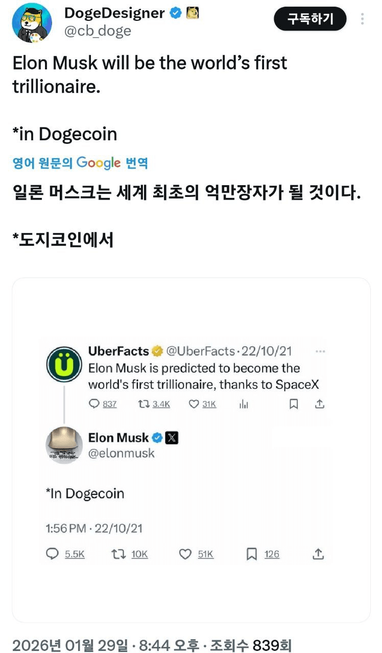This screenshot has height=653, width=382.
Task: Click the Elon Musk profile picture
Action: tap(64, 445)
